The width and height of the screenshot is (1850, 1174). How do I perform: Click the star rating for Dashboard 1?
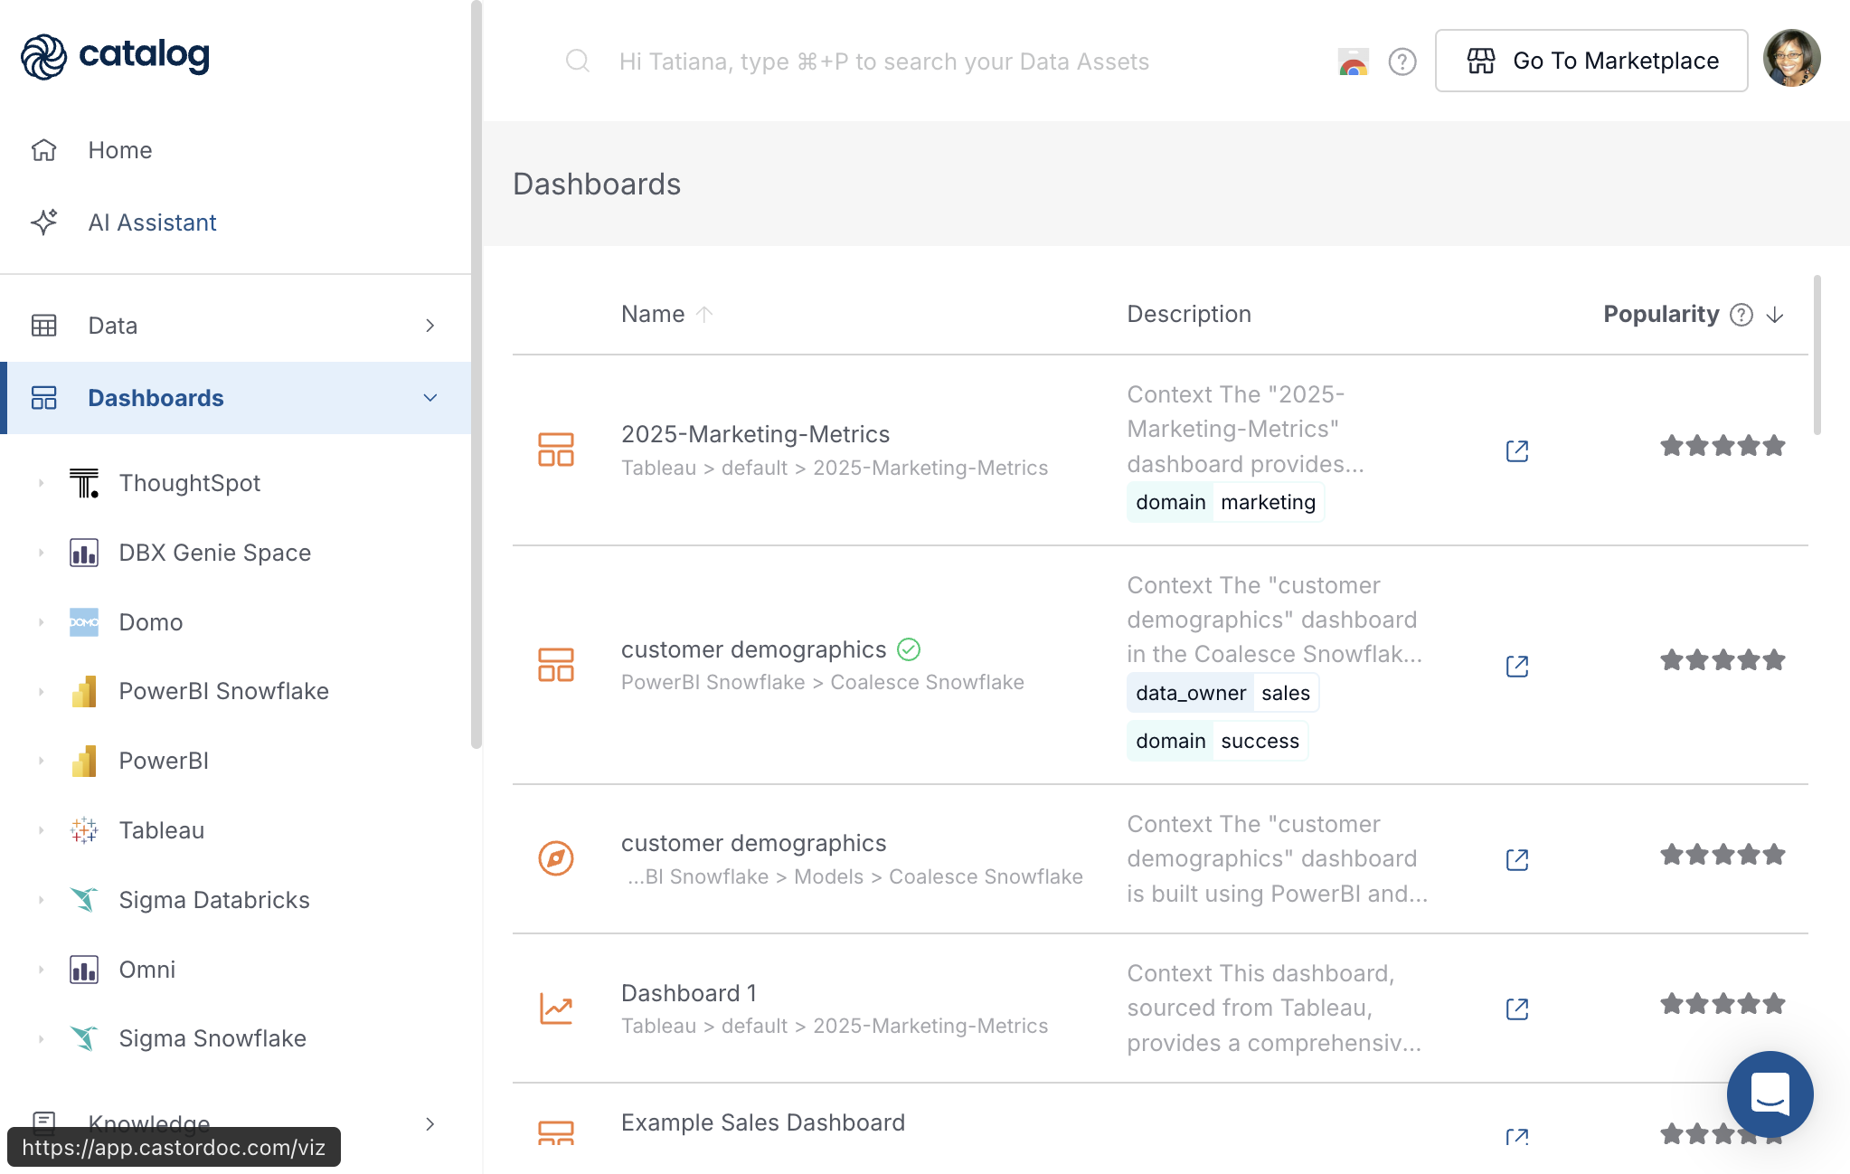point(1723,1004)
